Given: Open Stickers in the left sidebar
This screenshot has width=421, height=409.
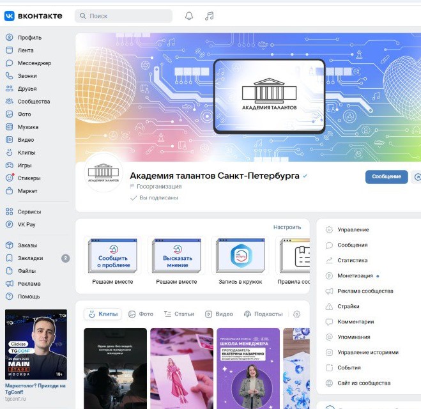Looking at the screenshot, I should pyautogui.click(x=29, y=178).
